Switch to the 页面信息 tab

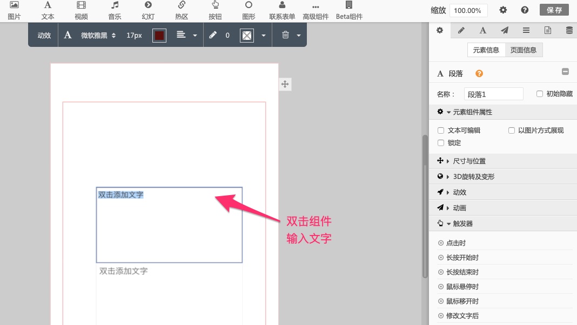point(524,50)
